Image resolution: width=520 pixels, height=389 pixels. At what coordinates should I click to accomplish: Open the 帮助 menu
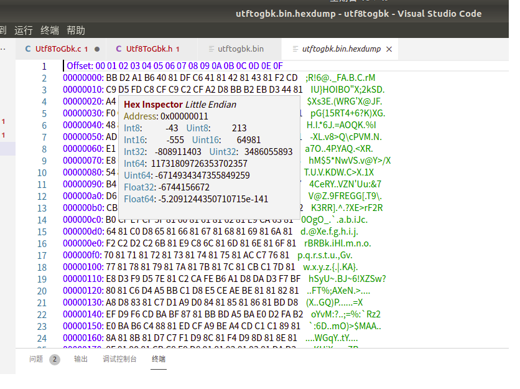[76, 29]
